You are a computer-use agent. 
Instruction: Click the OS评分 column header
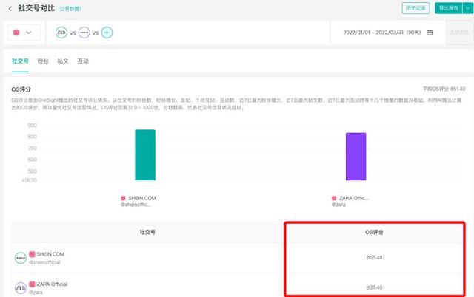coord(374,232)
